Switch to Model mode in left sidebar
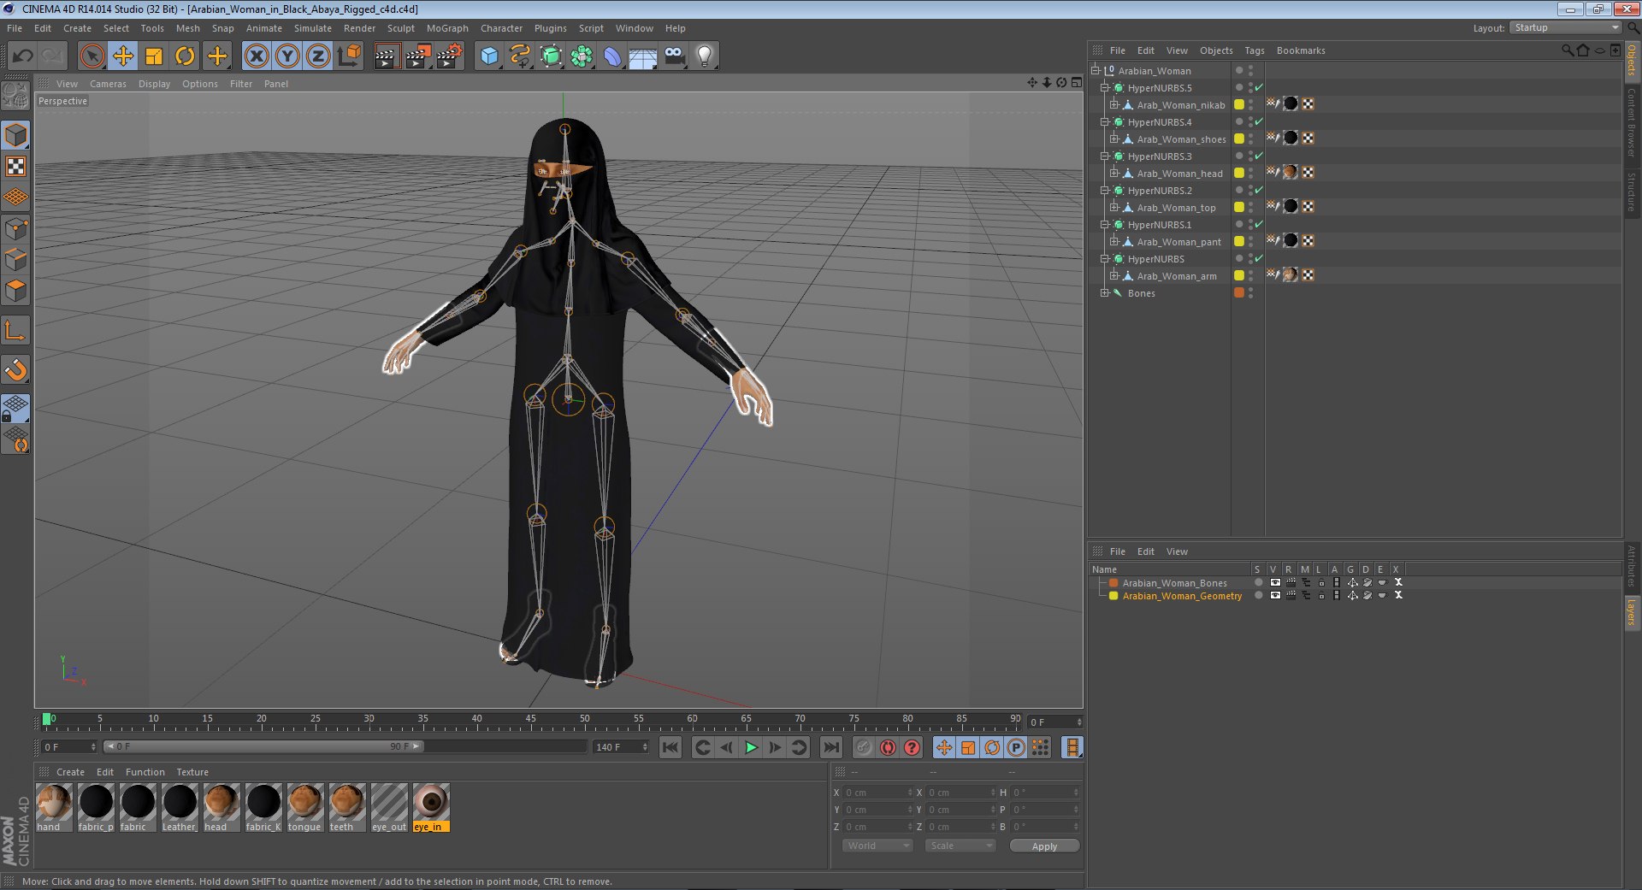Screen dimensions: 1642x890 (x=15, y=135)
